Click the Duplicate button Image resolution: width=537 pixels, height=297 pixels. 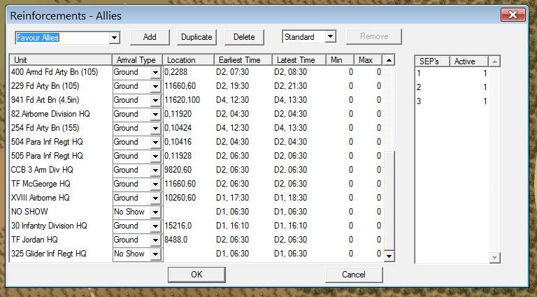[x=196, y=37]
